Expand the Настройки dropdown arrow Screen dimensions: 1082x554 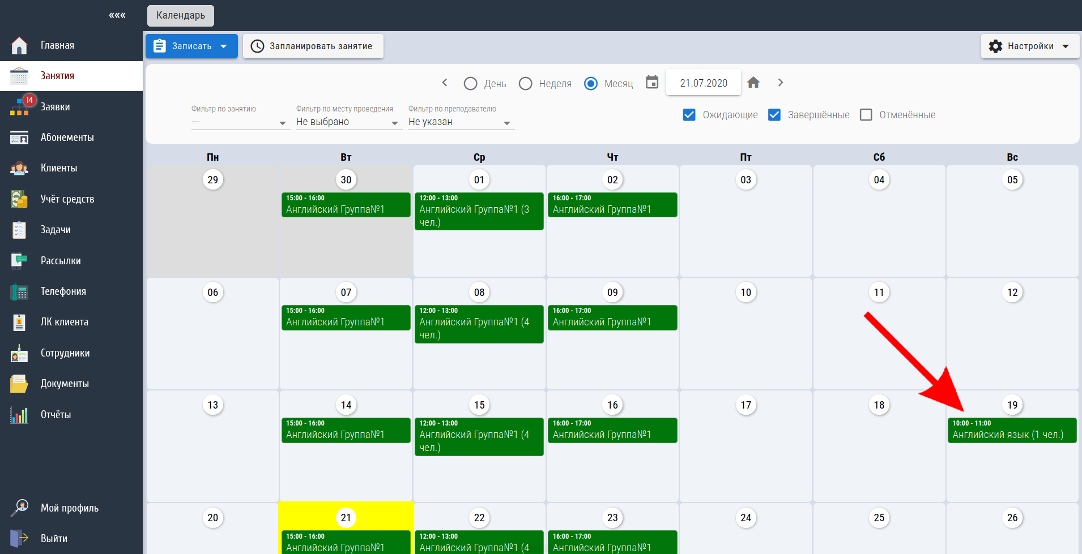[1066, 46]
